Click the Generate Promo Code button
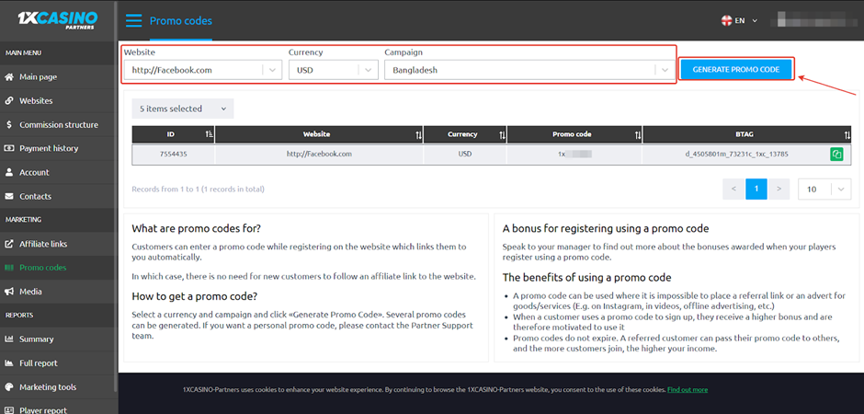 point(735,70)
